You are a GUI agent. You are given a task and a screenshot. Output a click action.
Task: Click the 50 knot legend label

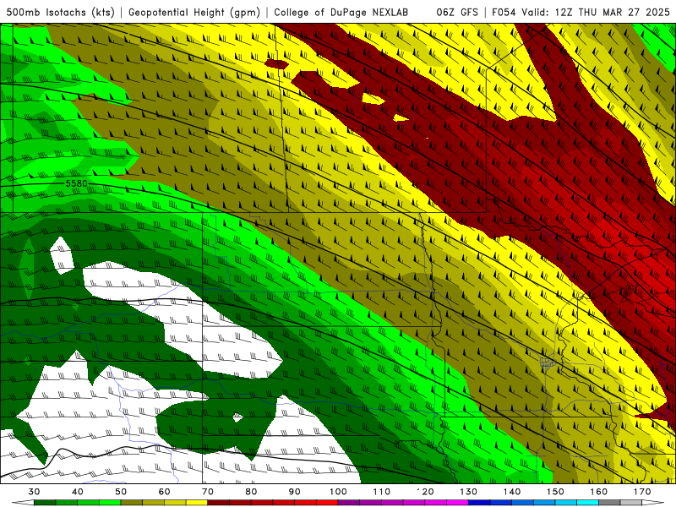click(121, 492)
